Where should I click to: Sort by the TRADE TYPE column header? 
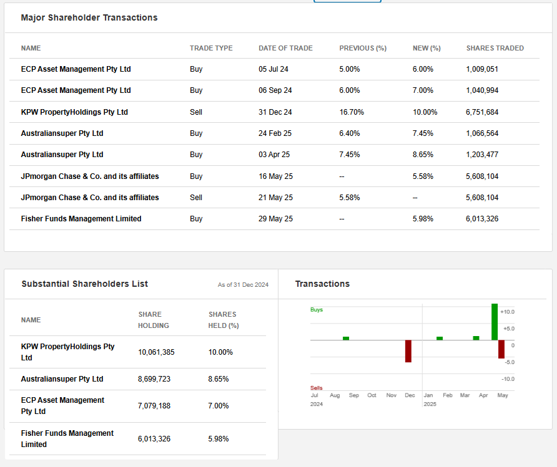(211, 48)
